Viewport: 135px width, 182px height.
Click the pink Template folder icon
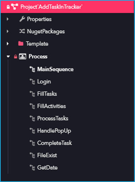[21, 44]
